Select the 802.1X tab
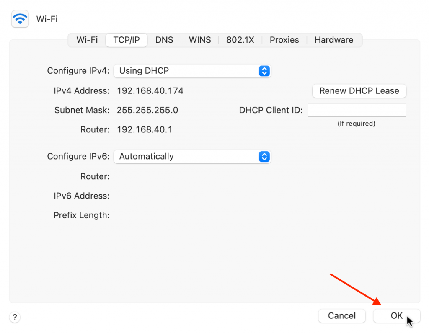Viewport: 429px width, 333px height. [x=240, y=40]
